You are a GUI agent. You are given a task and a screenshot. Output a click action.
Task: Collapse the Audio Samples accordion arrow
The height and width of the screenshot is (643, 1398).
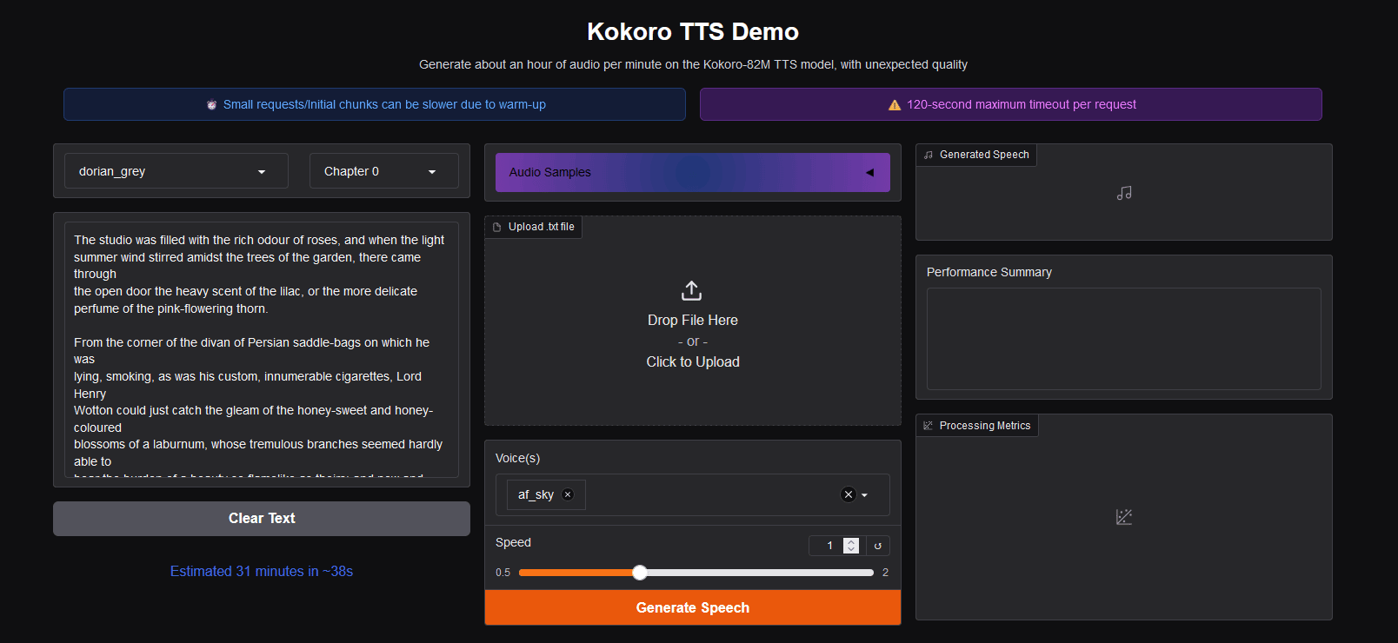click(869, 173)
